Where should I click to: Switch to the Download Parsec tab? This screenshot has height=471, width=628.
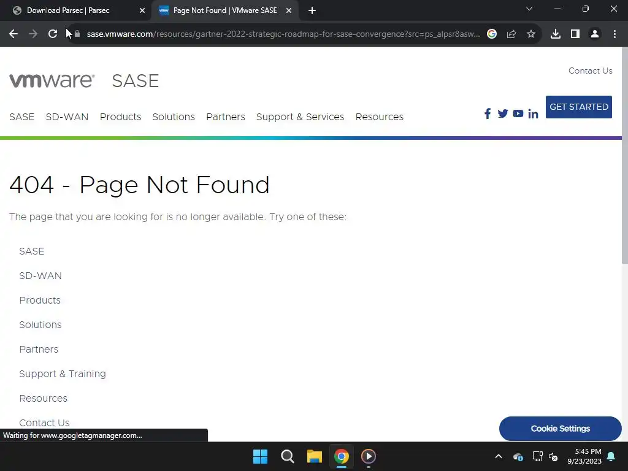(76, 10)
